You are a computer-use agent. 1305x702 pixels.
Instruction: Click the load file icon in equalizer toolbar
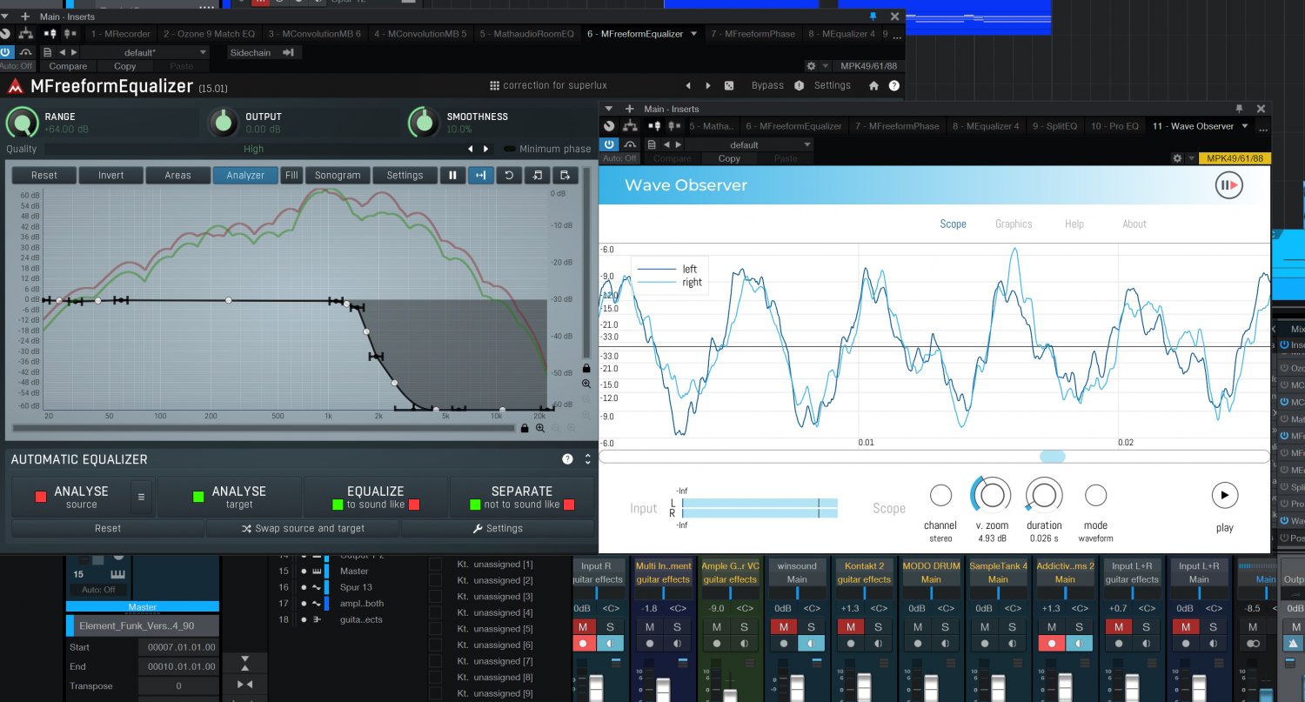point(537,175)
